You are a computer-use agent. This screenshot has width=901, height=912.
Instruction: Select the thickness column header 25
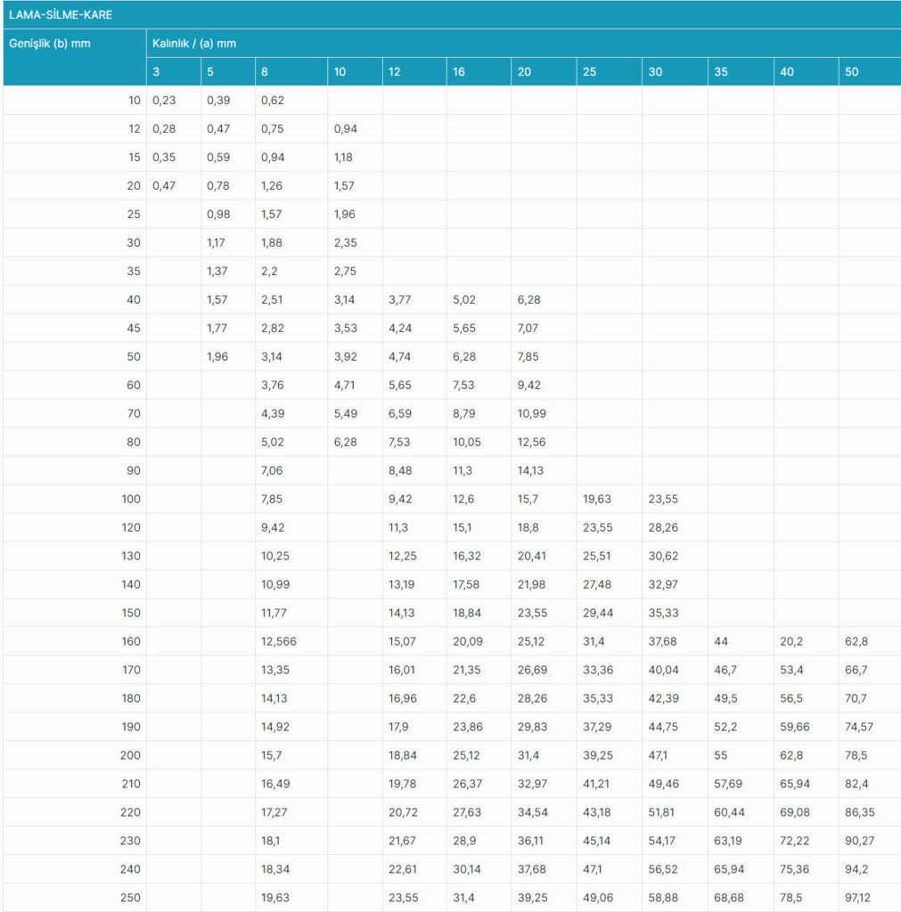(590, 72)
